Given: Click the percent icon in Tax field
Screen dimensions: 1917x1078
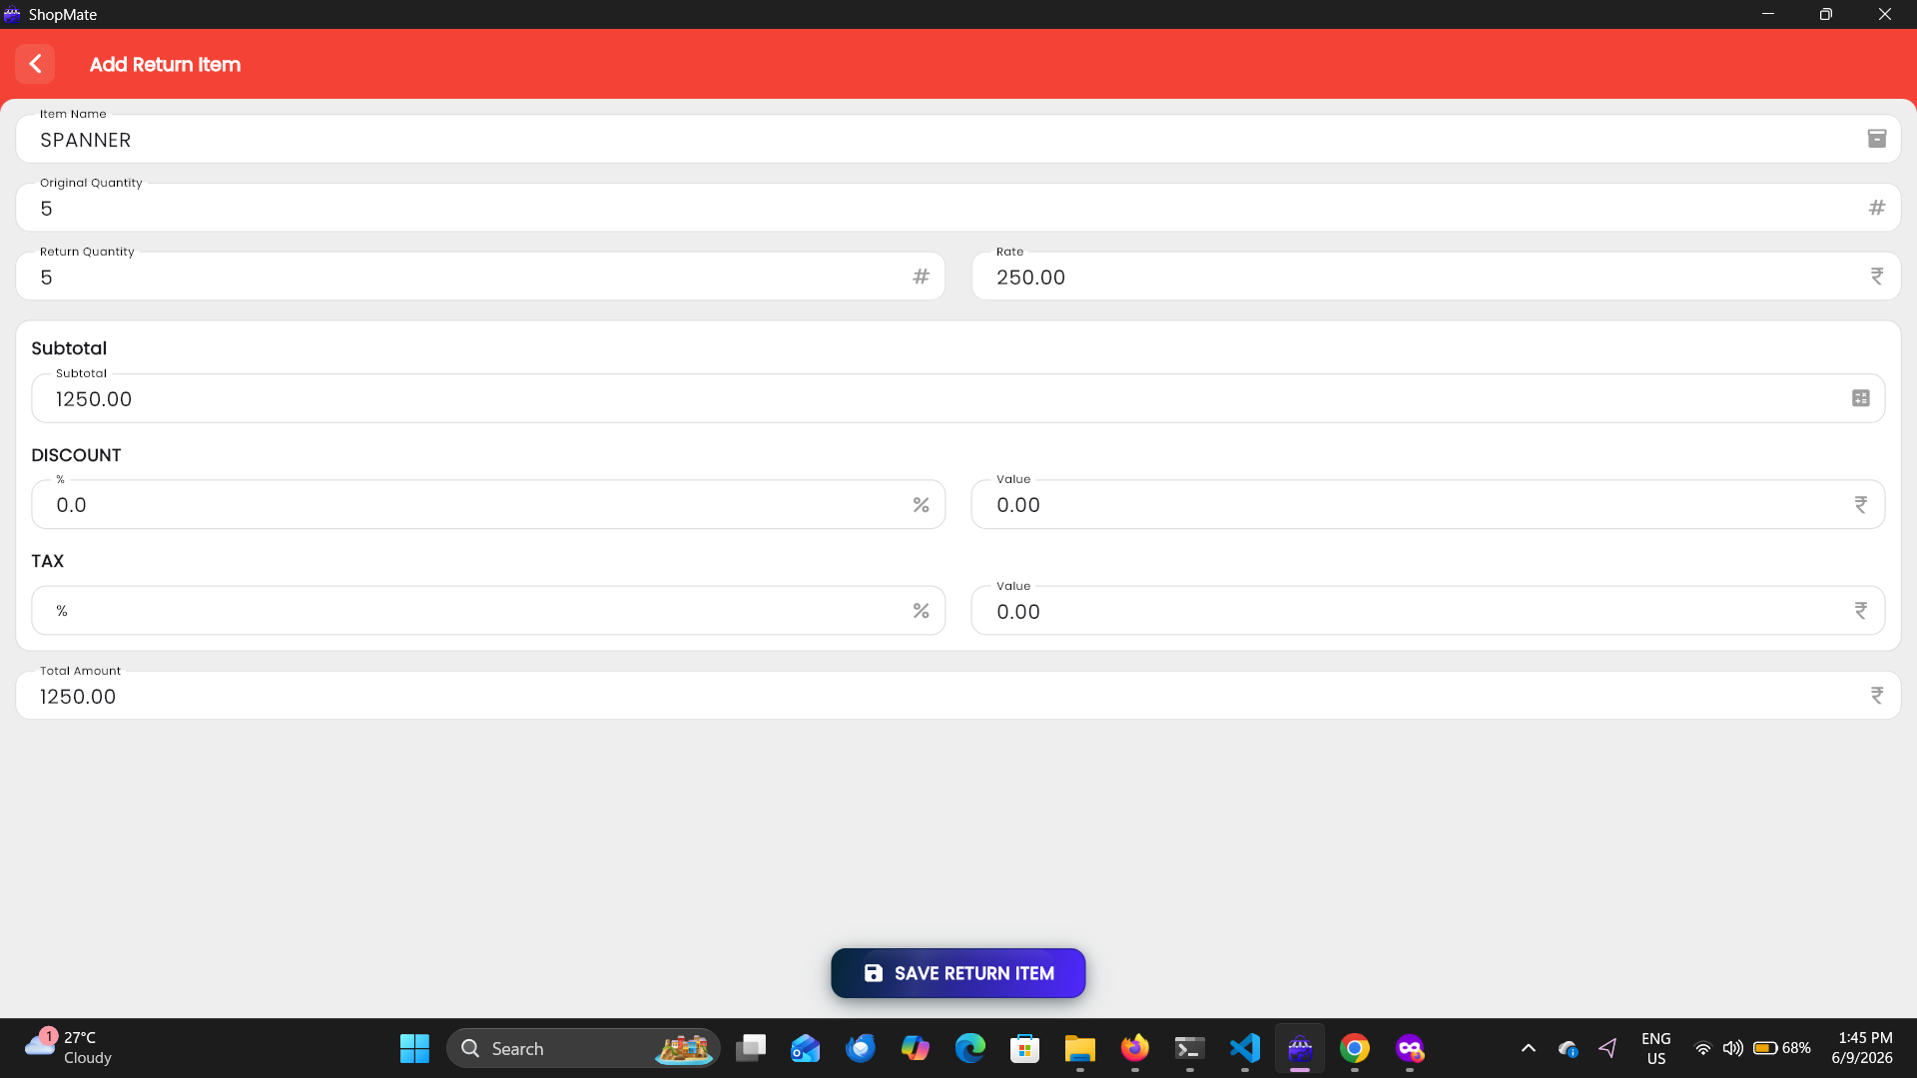Looking at the screenshot, I should pos(921,611).
